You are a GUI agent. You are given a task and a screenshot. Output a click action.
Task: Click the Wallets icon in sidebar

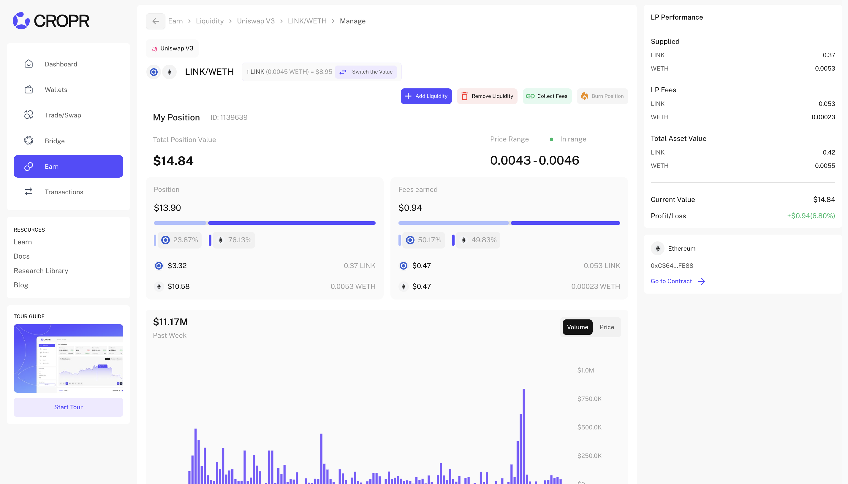(x=29, y=90)
